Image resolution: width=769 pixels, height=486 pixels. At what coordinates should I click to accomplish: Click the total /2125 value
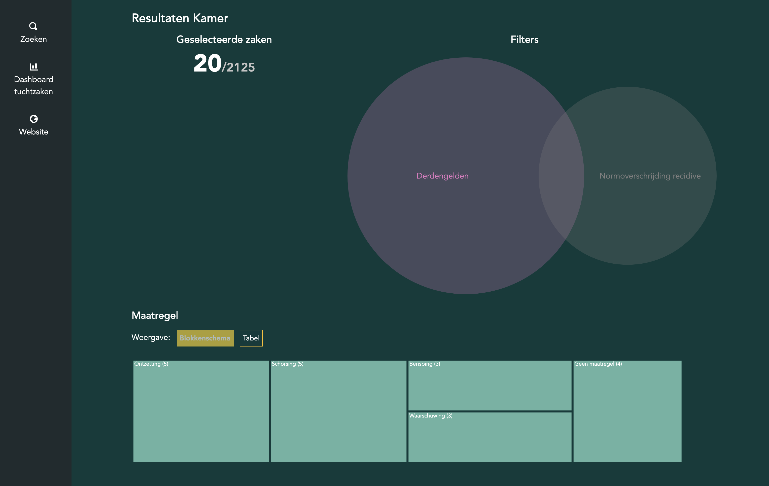coord(238,67)
